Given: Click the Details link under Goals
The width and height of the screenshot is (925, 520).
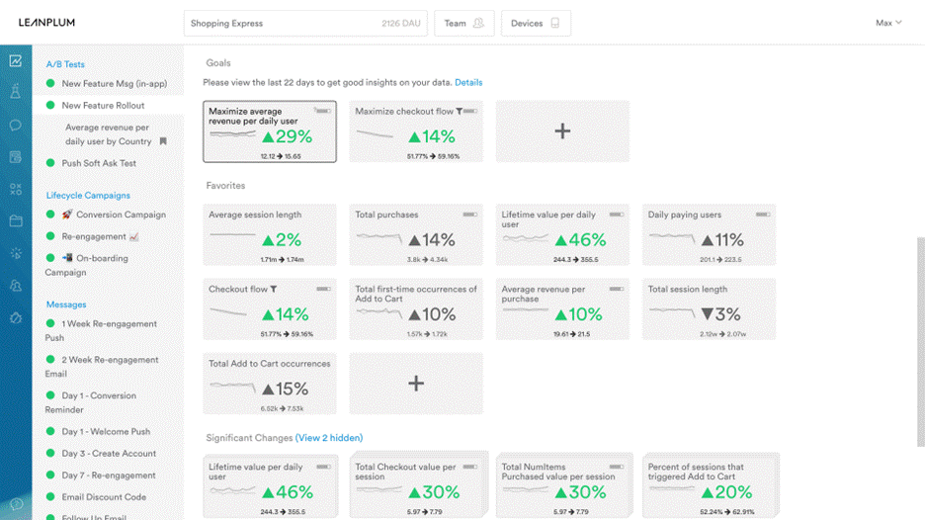Looking at the screenshot, I should point(468,82).
